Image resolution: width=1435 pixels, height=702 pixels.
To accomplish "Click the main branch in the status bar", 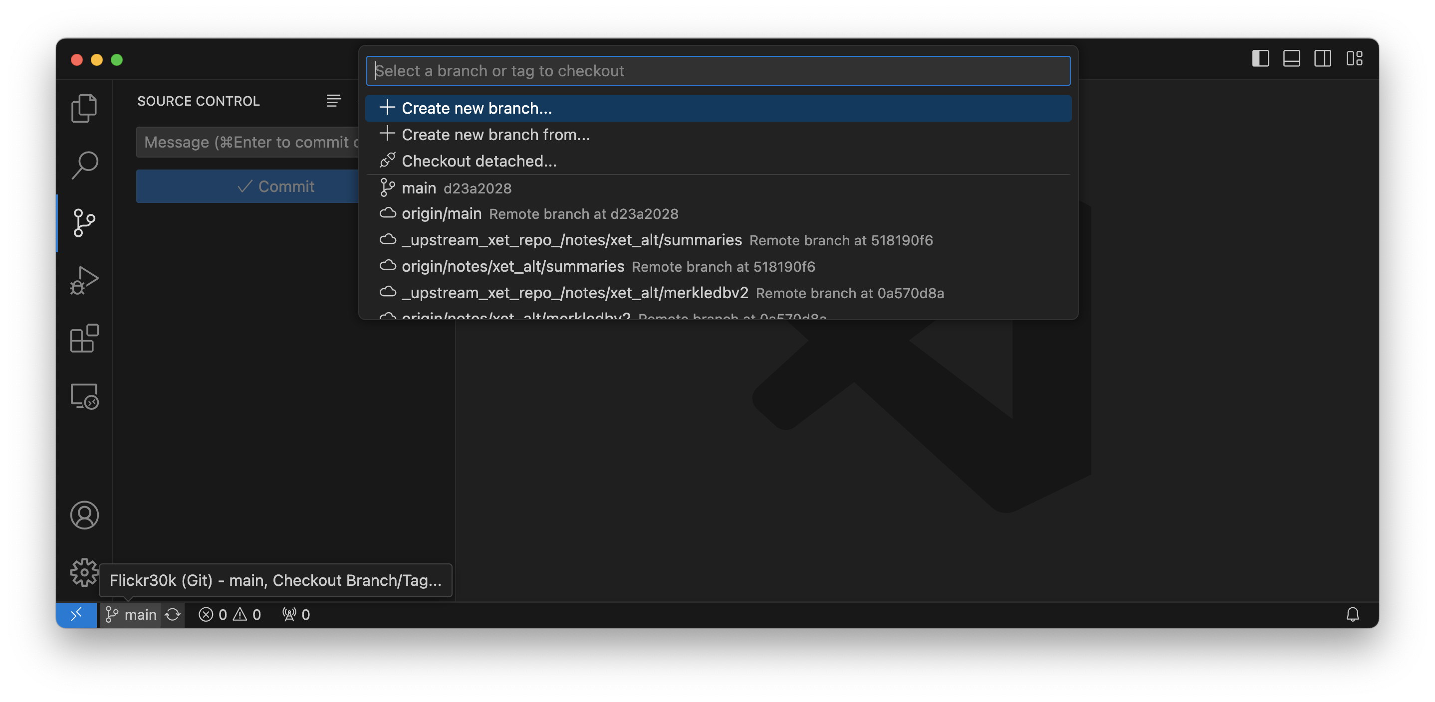I will pos(131,615).
